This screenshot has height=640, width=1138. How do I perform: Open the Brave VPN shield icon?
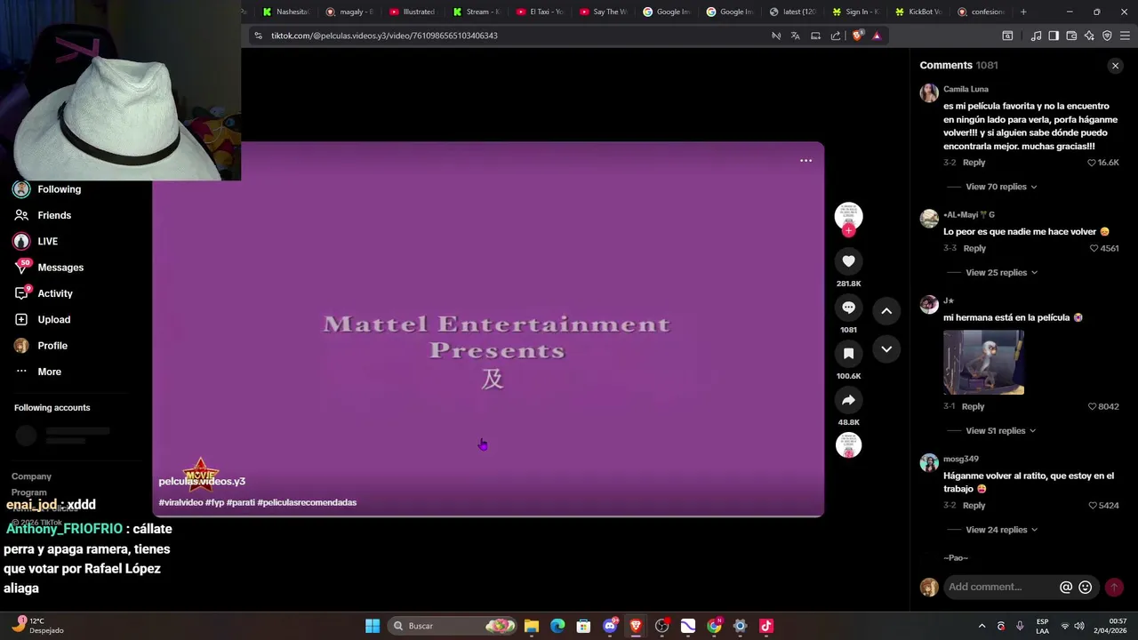[x=1107, y=36]
